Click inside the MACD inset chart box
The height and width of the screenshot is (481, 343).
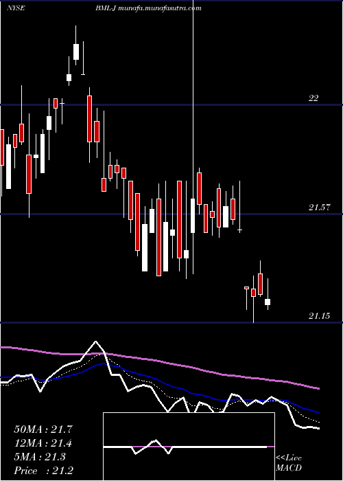189,447
